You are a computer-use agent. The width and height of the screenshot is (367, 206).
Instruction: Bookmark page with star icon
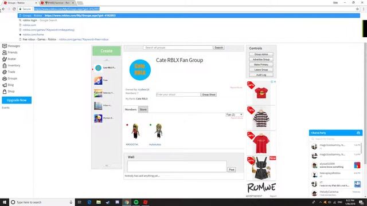[357, 9]
